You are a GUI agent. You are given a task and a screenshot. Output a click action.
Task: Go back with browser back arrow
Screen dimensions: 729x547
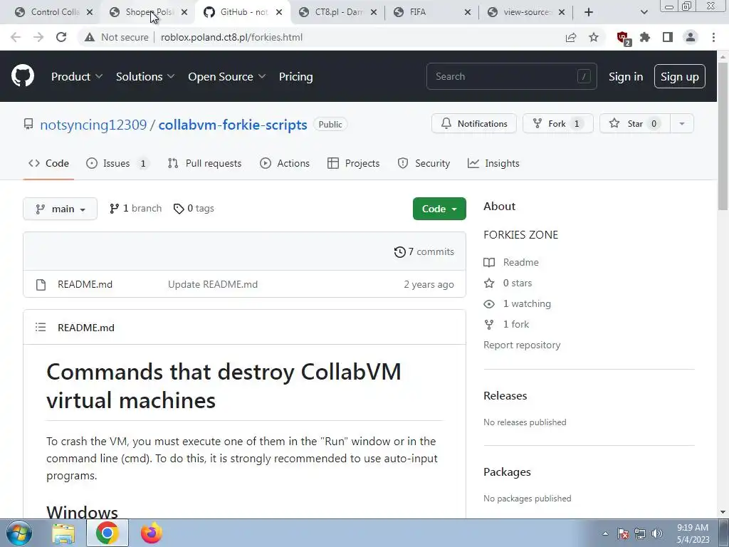pos(16,37)
